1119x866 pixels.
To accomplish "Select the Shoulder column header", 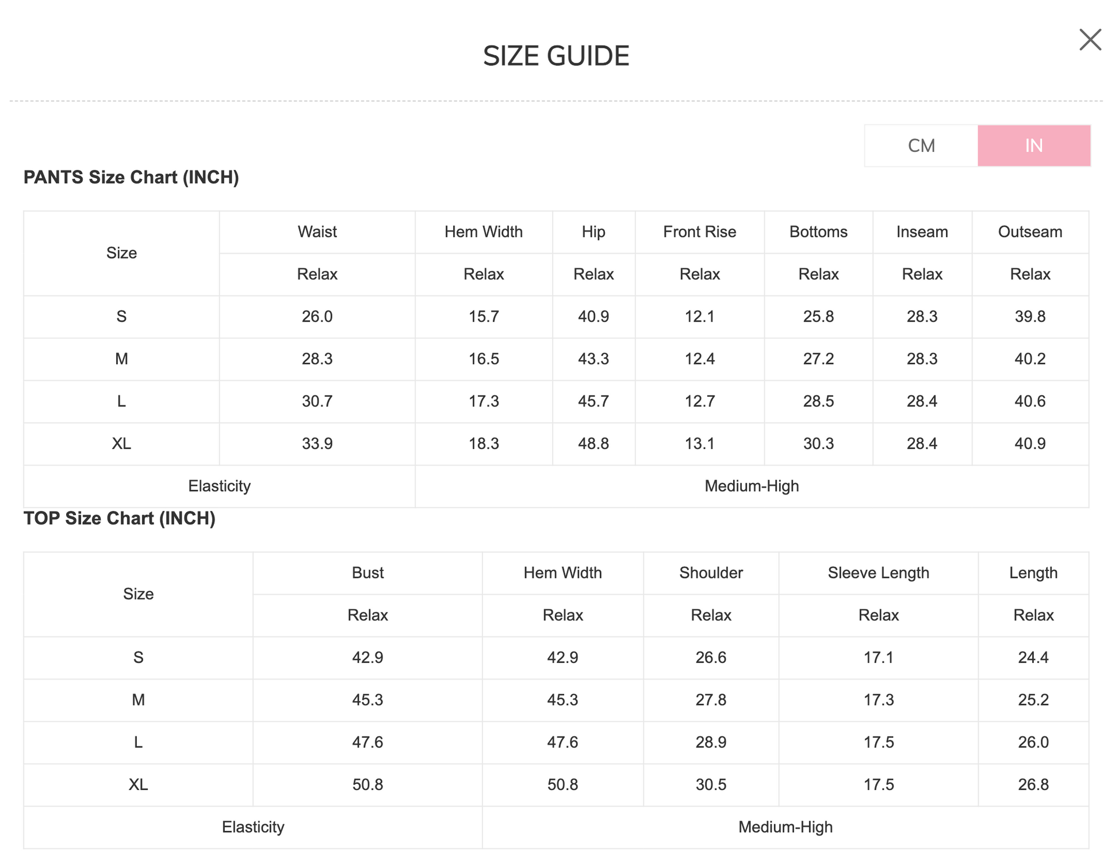I will [x=711, y=573].
